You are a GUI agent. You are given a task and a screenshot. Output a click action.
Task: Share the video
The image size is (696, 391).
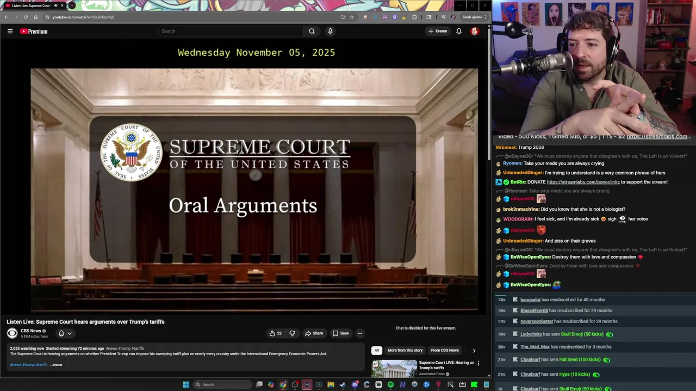point(314,333)
